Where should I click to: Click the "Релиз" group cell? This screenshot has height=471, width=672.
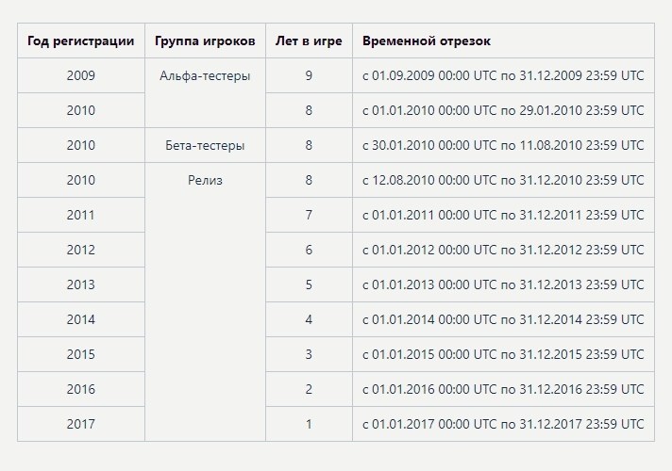pyautogui.click(x=205, y=181)
